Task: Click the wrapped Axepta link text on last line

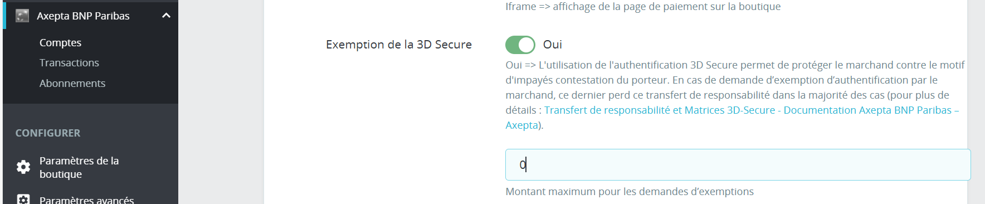Action: tap(522, 125)
